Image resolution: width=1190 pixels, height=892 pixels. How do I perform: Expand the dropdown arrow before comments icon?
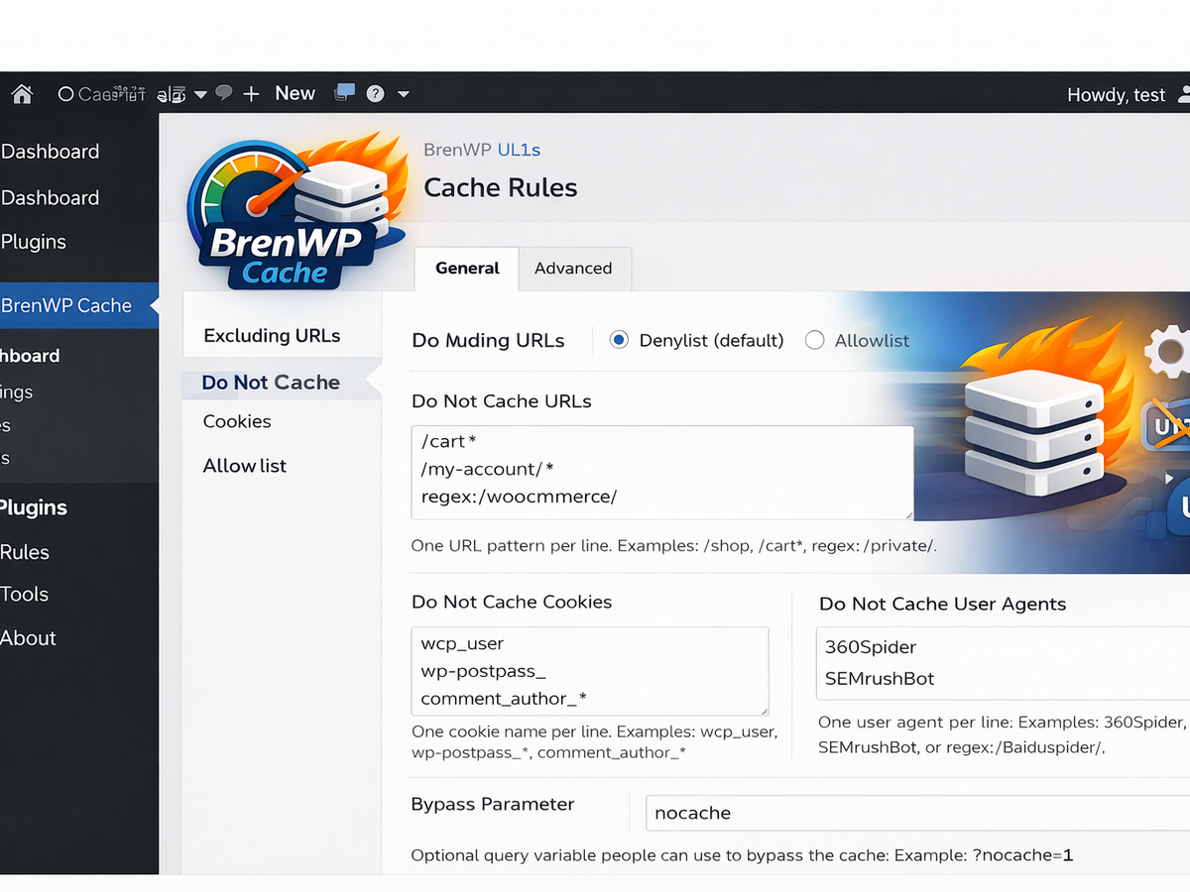[200, 95]
